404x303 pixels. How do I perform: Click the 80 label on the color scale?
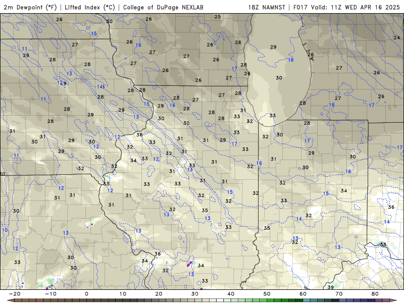(375, 294)
